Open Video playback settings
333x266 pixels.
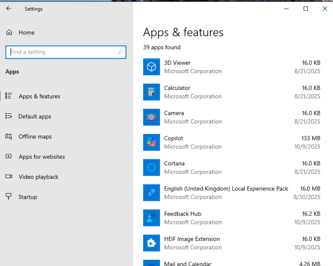38,177
